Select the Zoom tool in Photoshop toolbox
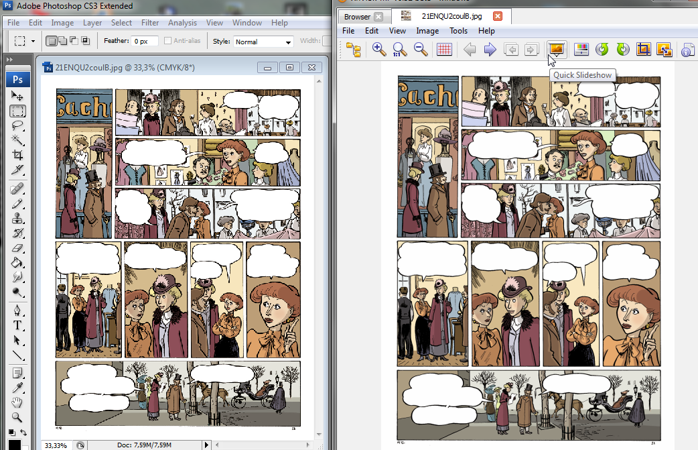 coord(17,417)
